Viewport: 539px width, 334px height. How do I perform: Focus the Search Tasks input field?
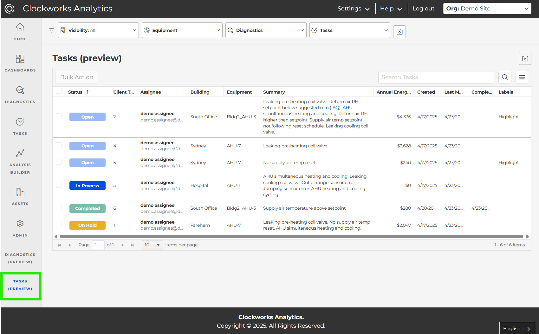[436, 77]
